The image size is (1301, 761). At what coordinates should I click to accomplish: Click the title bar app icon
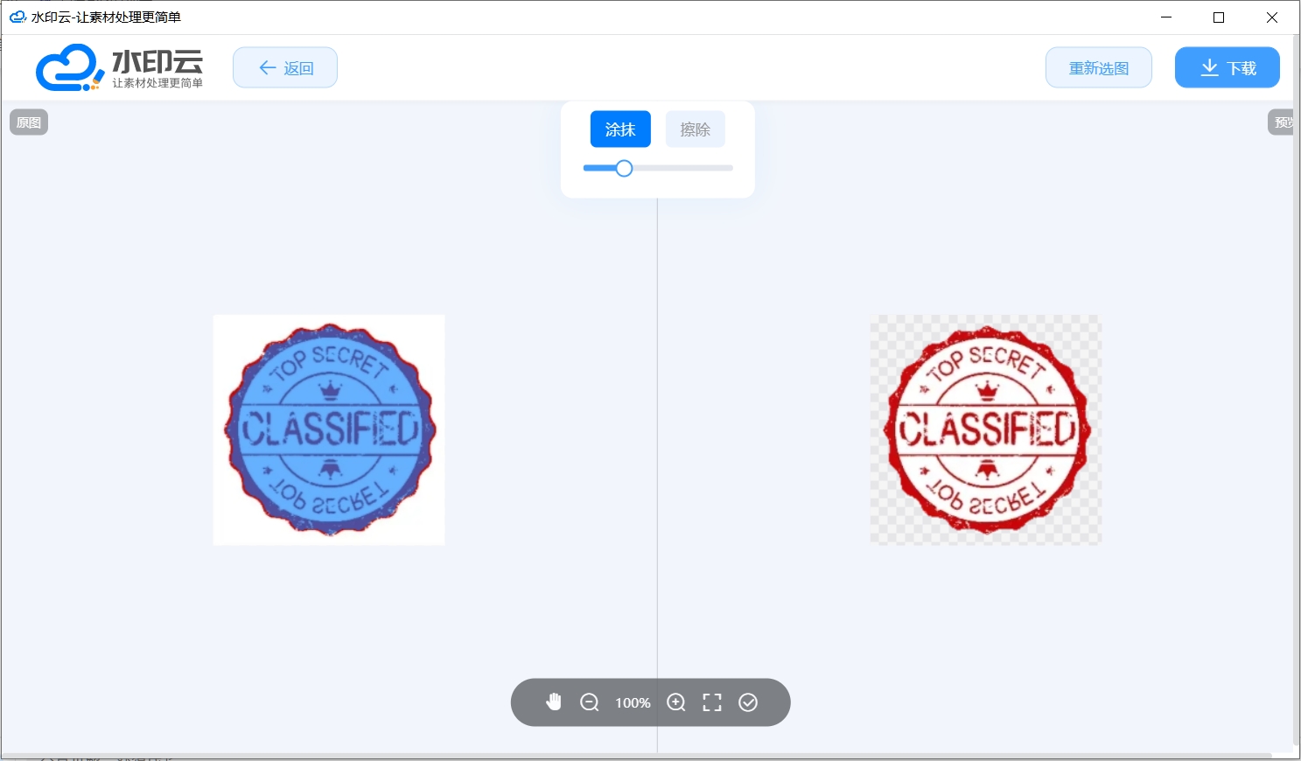point(17,17)
